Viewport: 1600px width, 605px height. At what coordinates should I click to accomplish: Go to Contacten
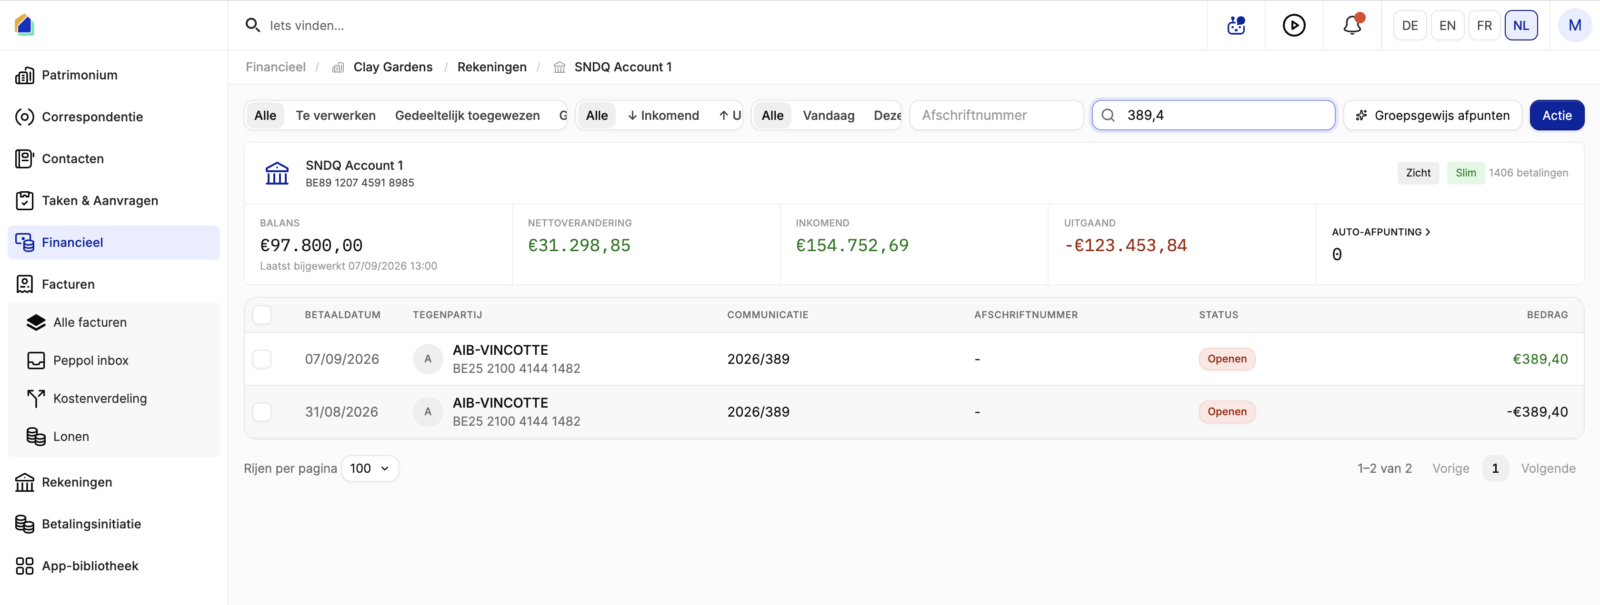click(114, 159)
